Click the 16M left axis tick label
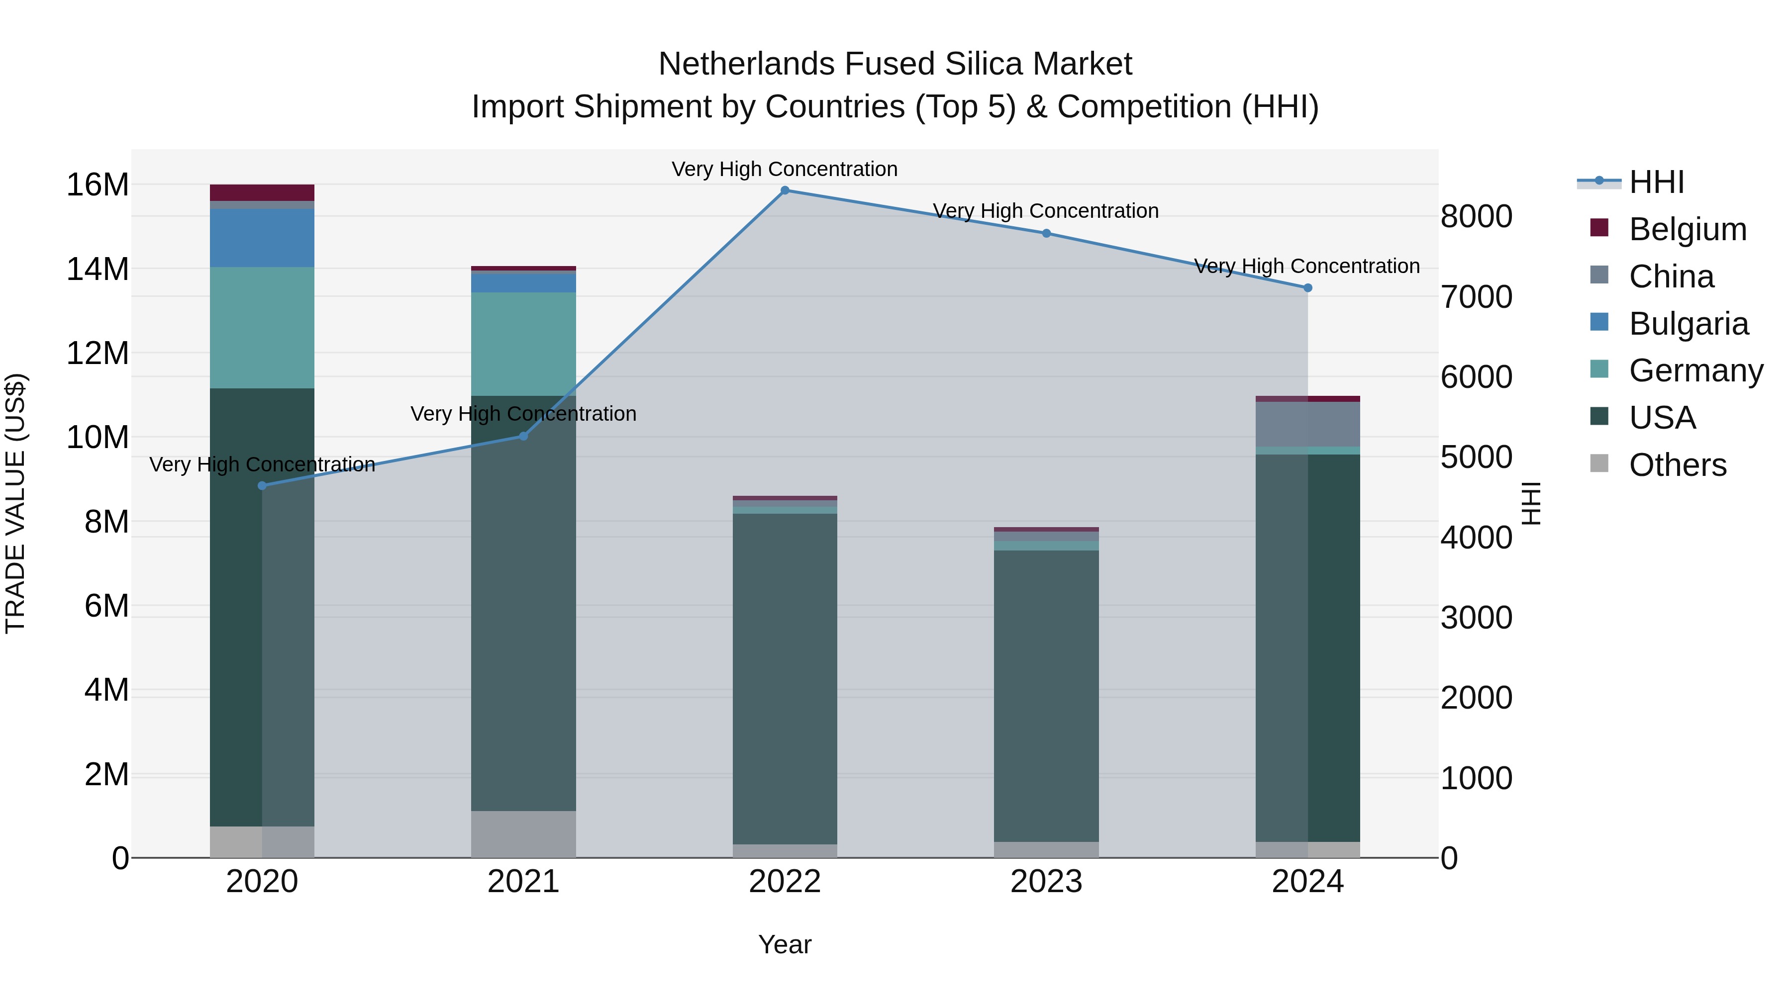Image resolution: width=1791 pixels, height=1007 pixels. pos(98,185)
